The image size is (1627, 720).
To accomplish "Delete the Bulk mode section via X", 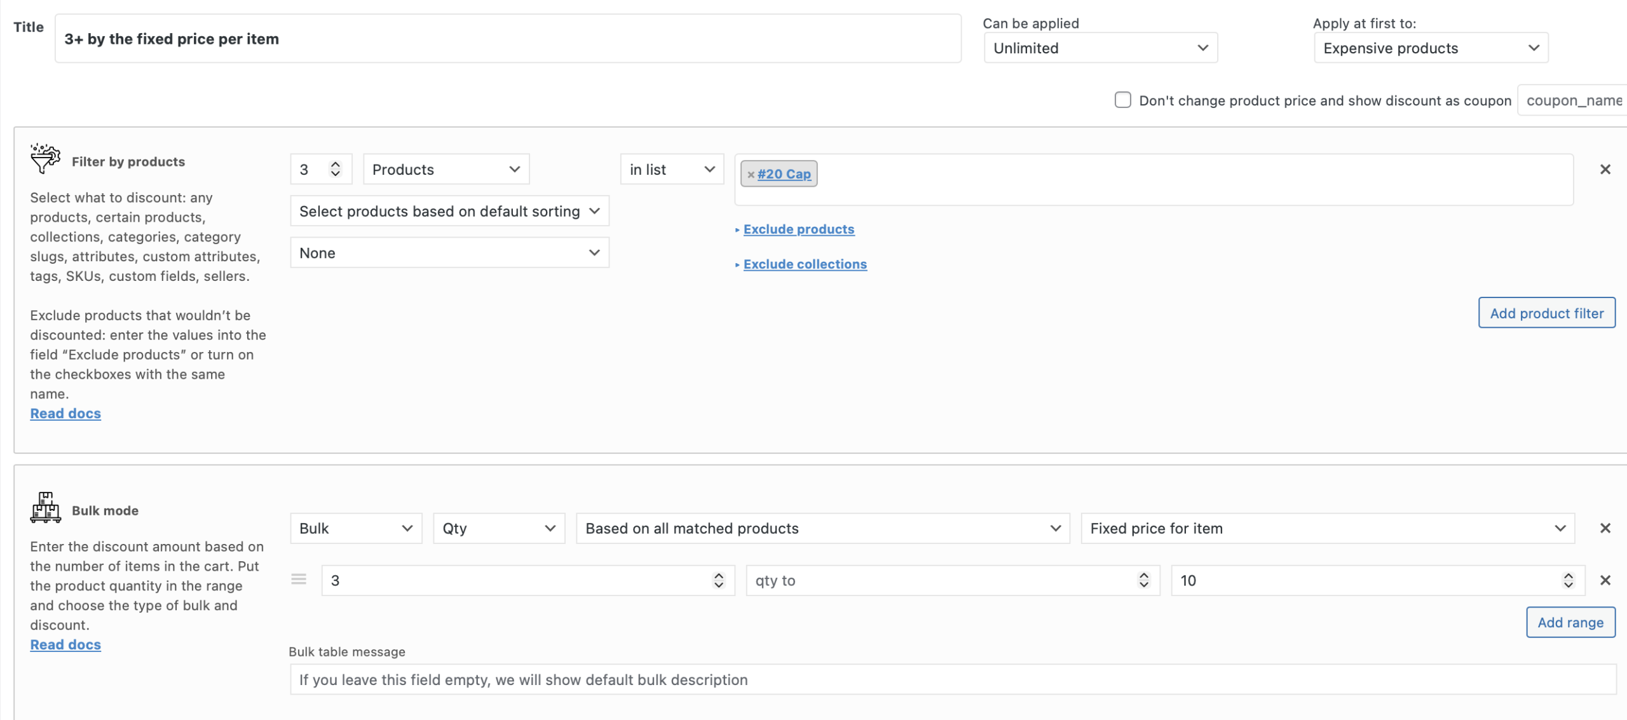I will pyautogui.click(x=1605, y=528).
